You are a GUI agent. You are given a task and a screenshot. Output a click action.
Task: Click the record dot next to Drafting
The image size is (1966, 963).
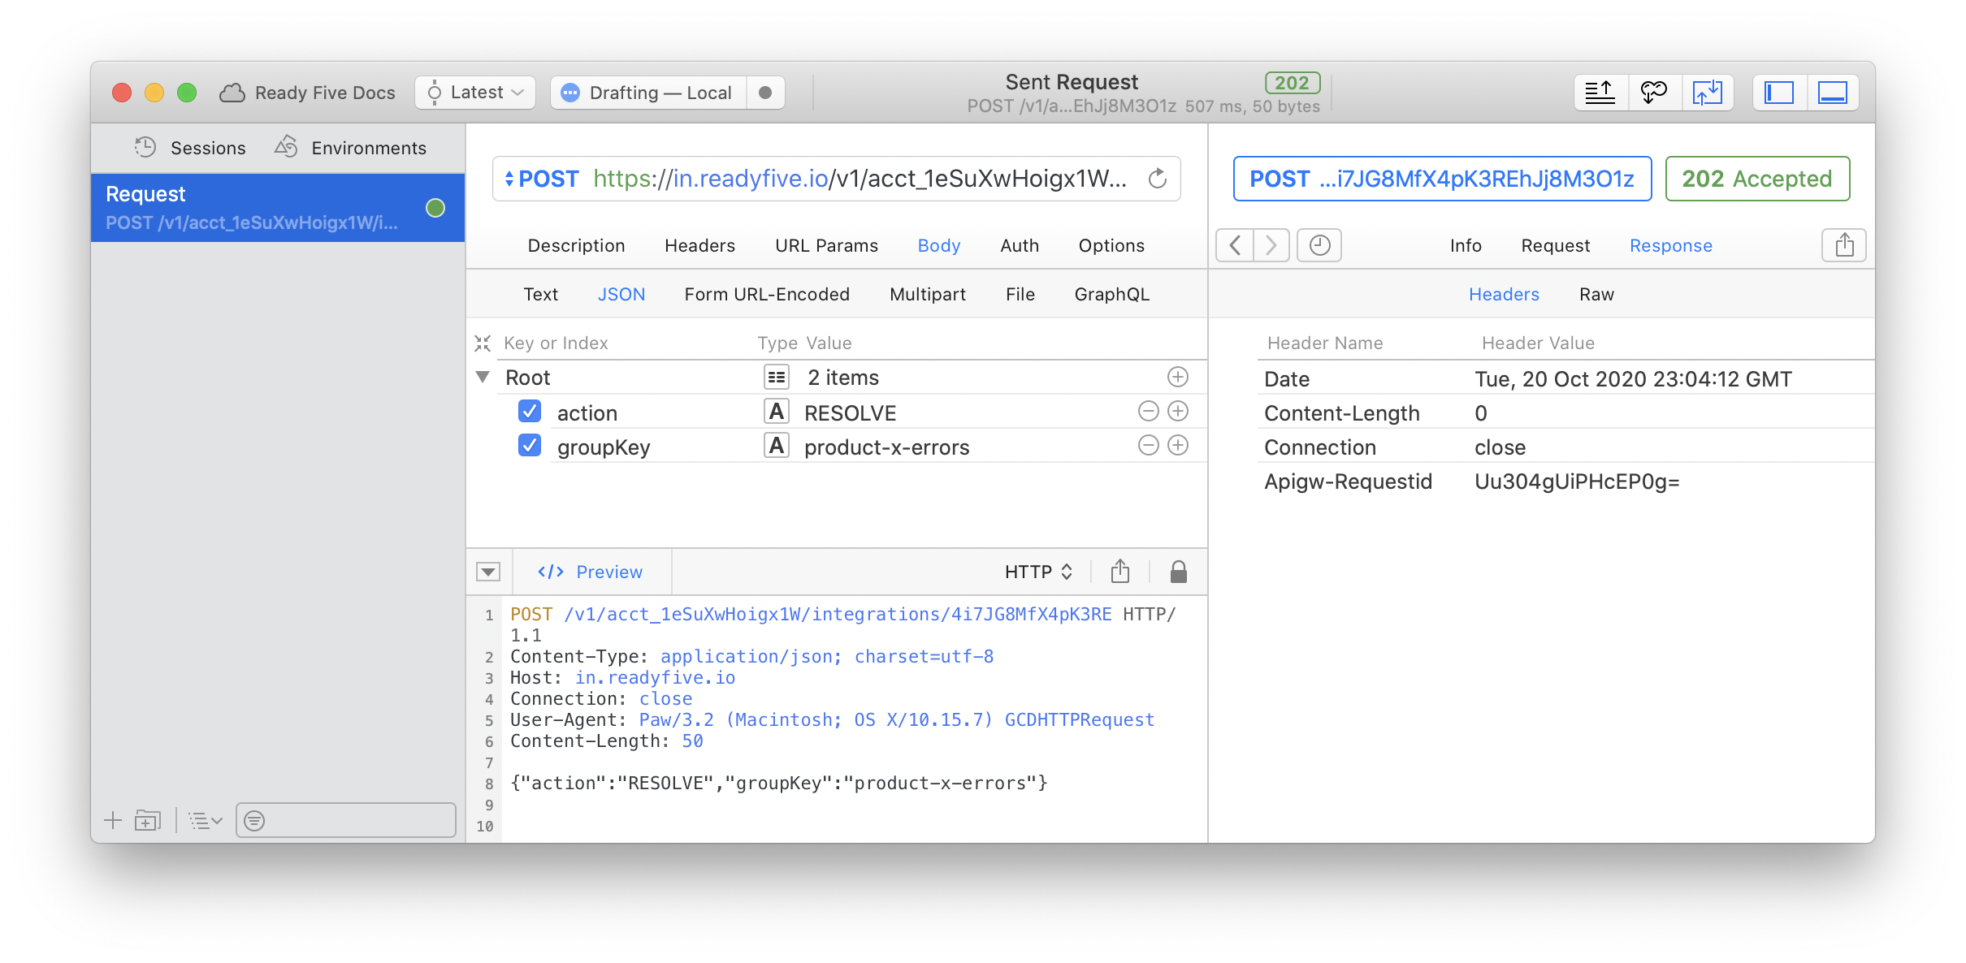[x=765, y=93]
